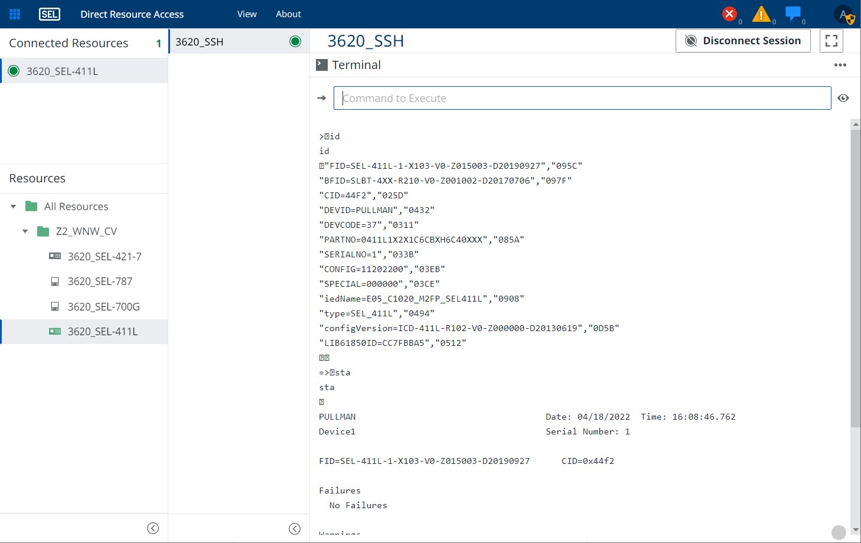Click the 3620_SEL-787 device icon
This screenshot has width=861, height=543.
click(55, 282)
